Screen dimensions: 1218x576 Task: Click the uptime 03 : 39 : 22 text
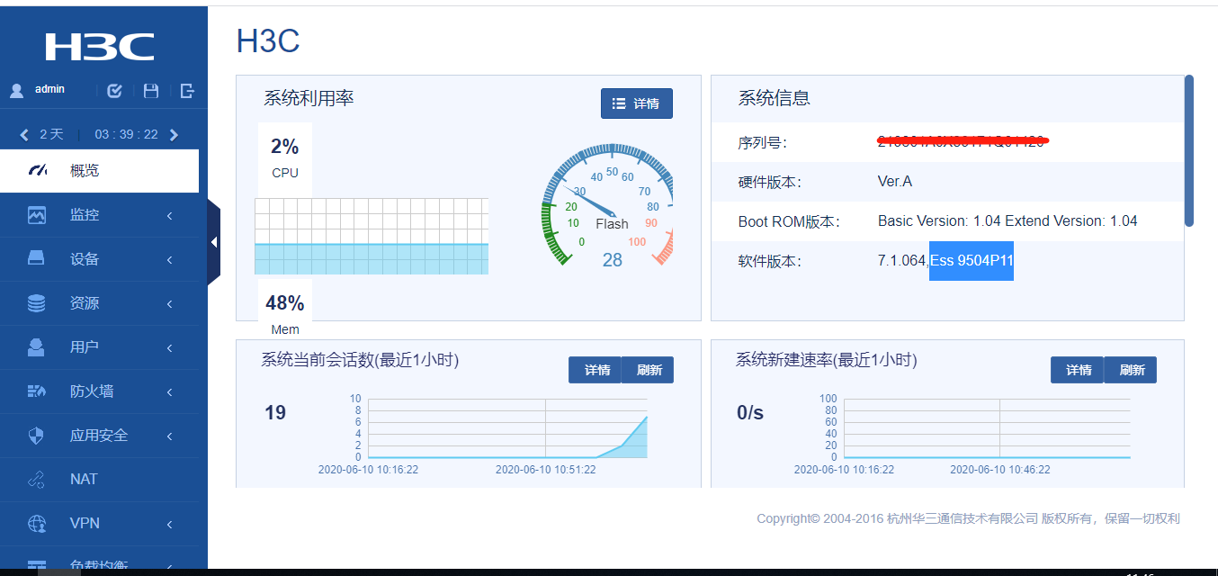pos(126,135)
